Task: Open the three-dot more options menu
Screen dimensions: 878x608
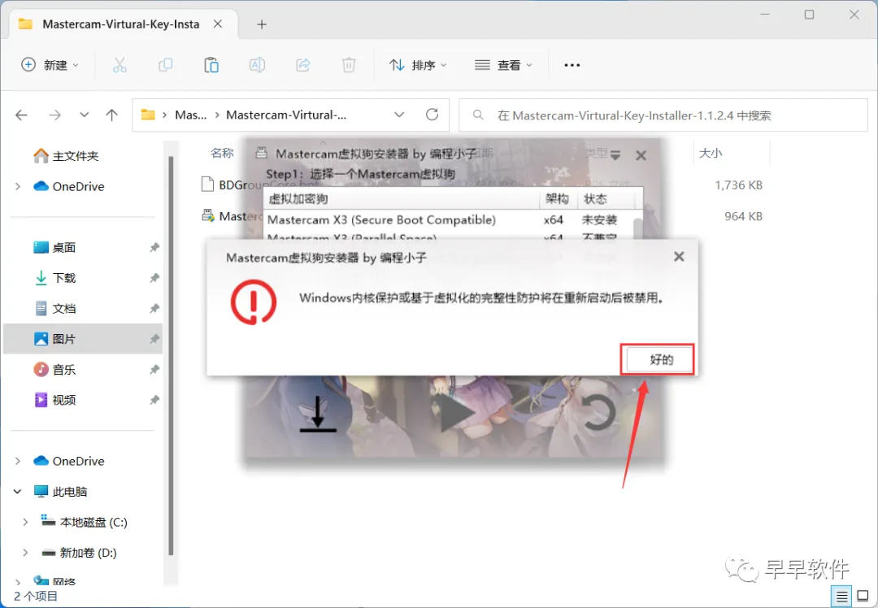Action: coord(572,65)
